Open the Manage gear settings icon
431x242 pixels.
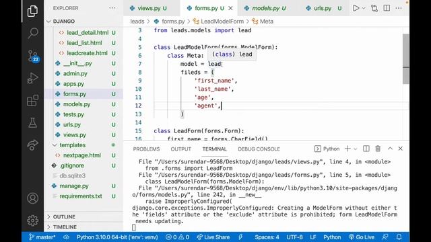(32, 220)
